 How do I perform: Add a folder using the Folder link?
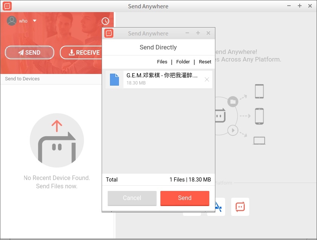[x=183, y=62]
